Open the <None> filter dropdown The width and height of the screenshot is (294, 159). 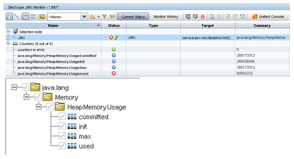point(84,17)
